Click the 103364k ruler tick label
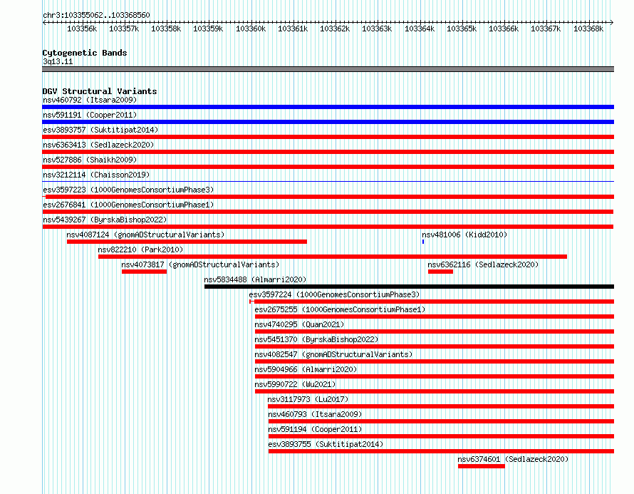The height and width of the screenshot is (494, 634). (420, 29)
